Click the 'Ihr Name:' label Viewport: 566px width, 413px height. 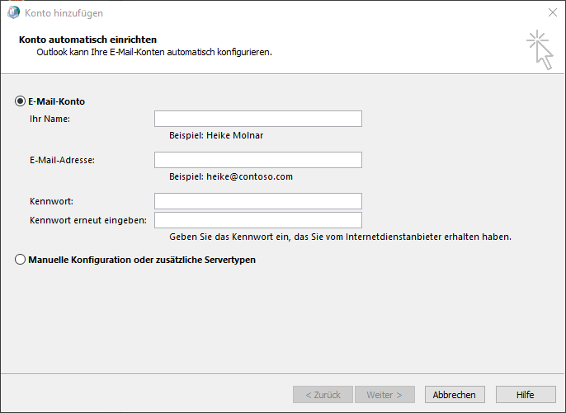tap(50, 119)
